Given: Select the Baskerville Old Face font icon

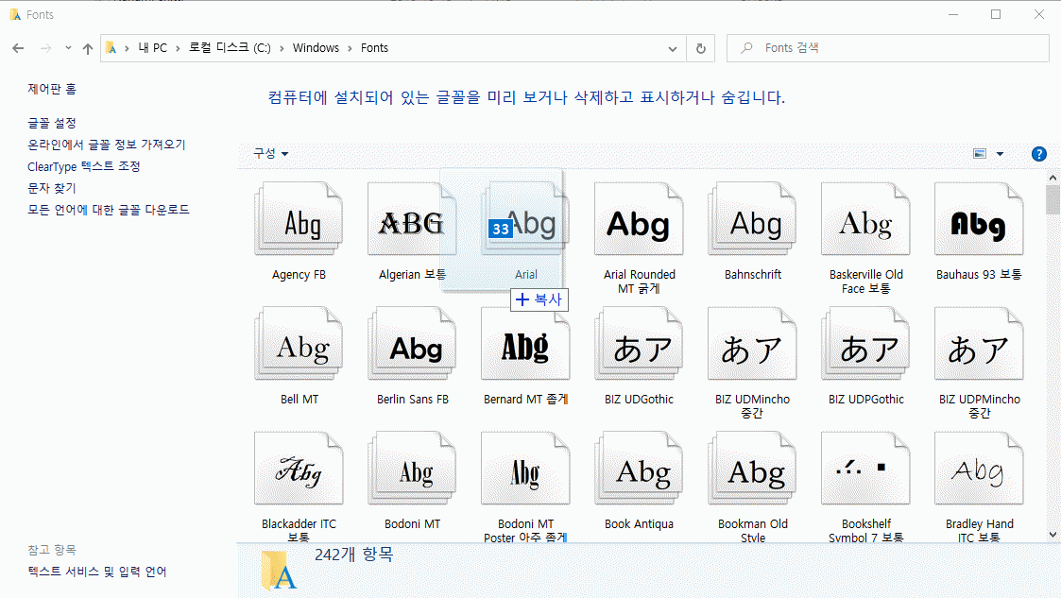Looking at the screenshot, I should (865, 219).
